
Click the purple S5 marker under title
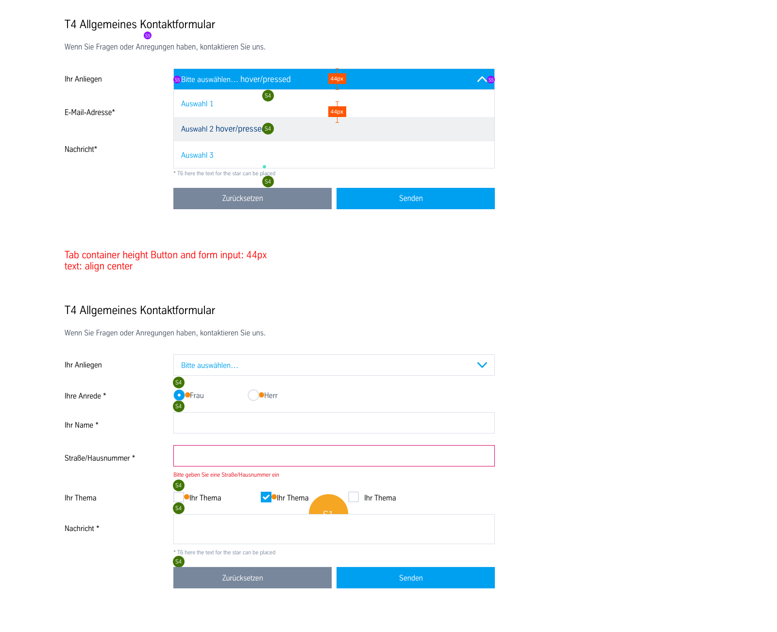click(x=148, y=35)
